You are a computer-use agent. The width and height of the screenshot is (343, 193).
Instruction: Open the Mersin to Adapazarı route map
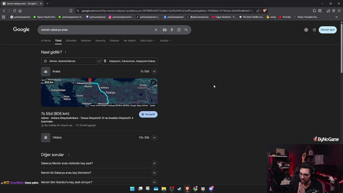tap(99, 92)
